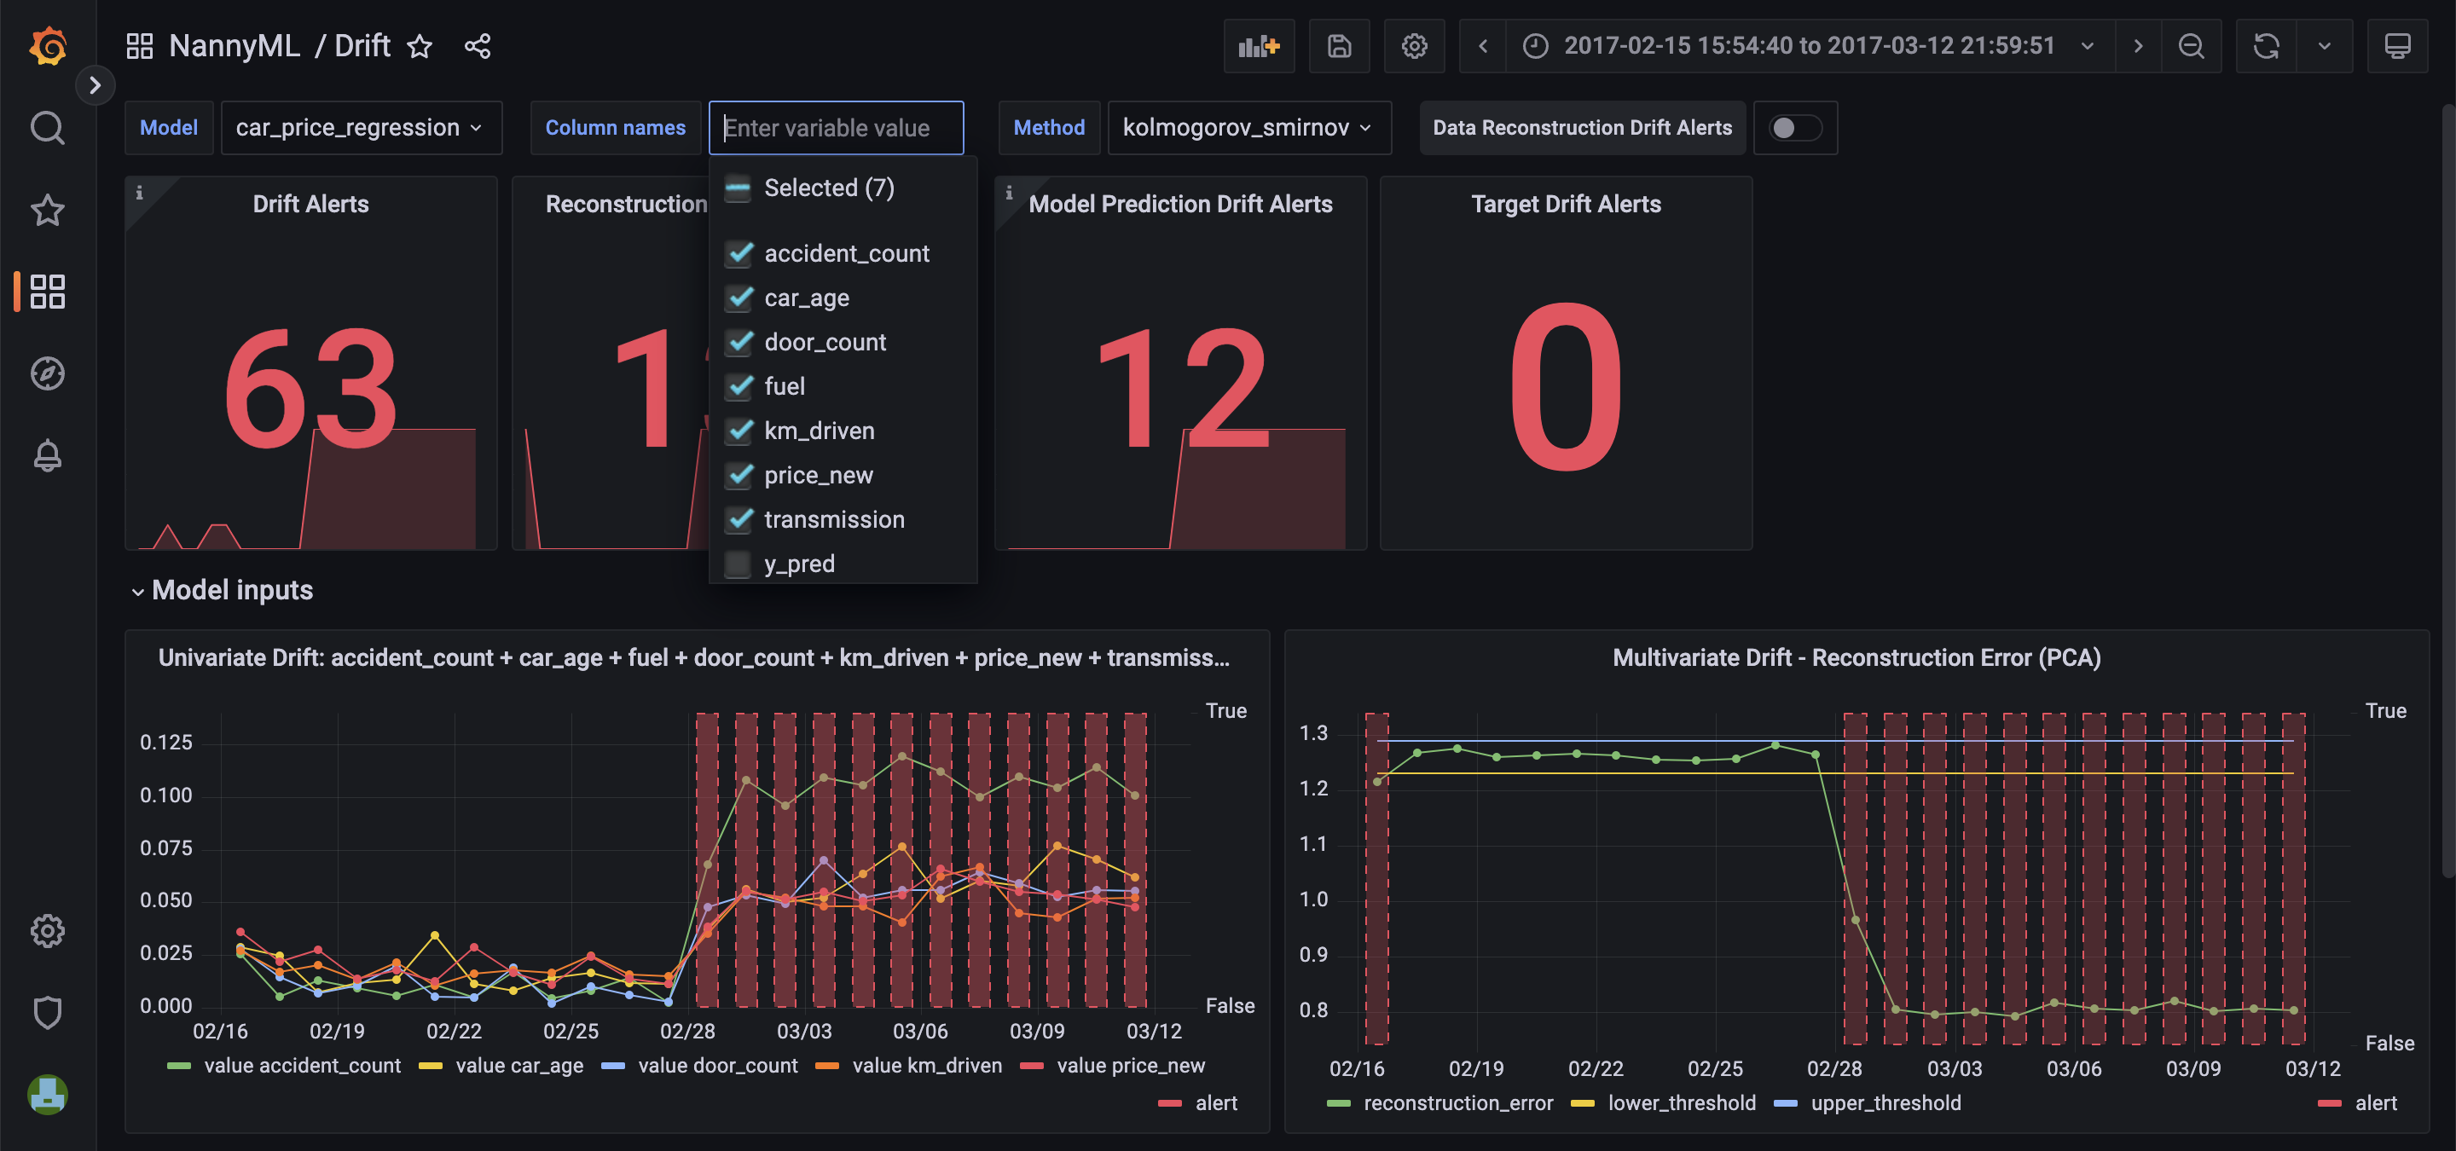The image size is (2456, 1151).
Task: Toggle value car_age legend series
Action: (x=518, y=1065)
